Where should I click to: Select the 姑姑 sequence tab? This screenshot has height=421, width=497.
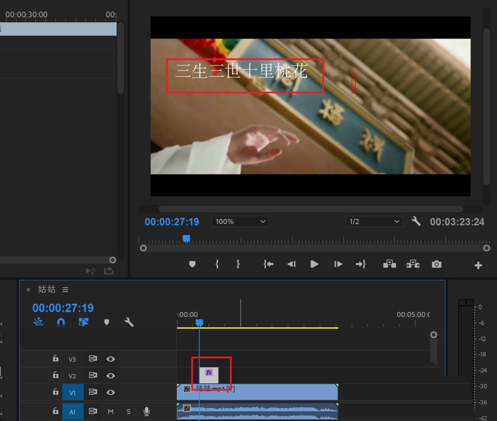(x=48, y=289)
